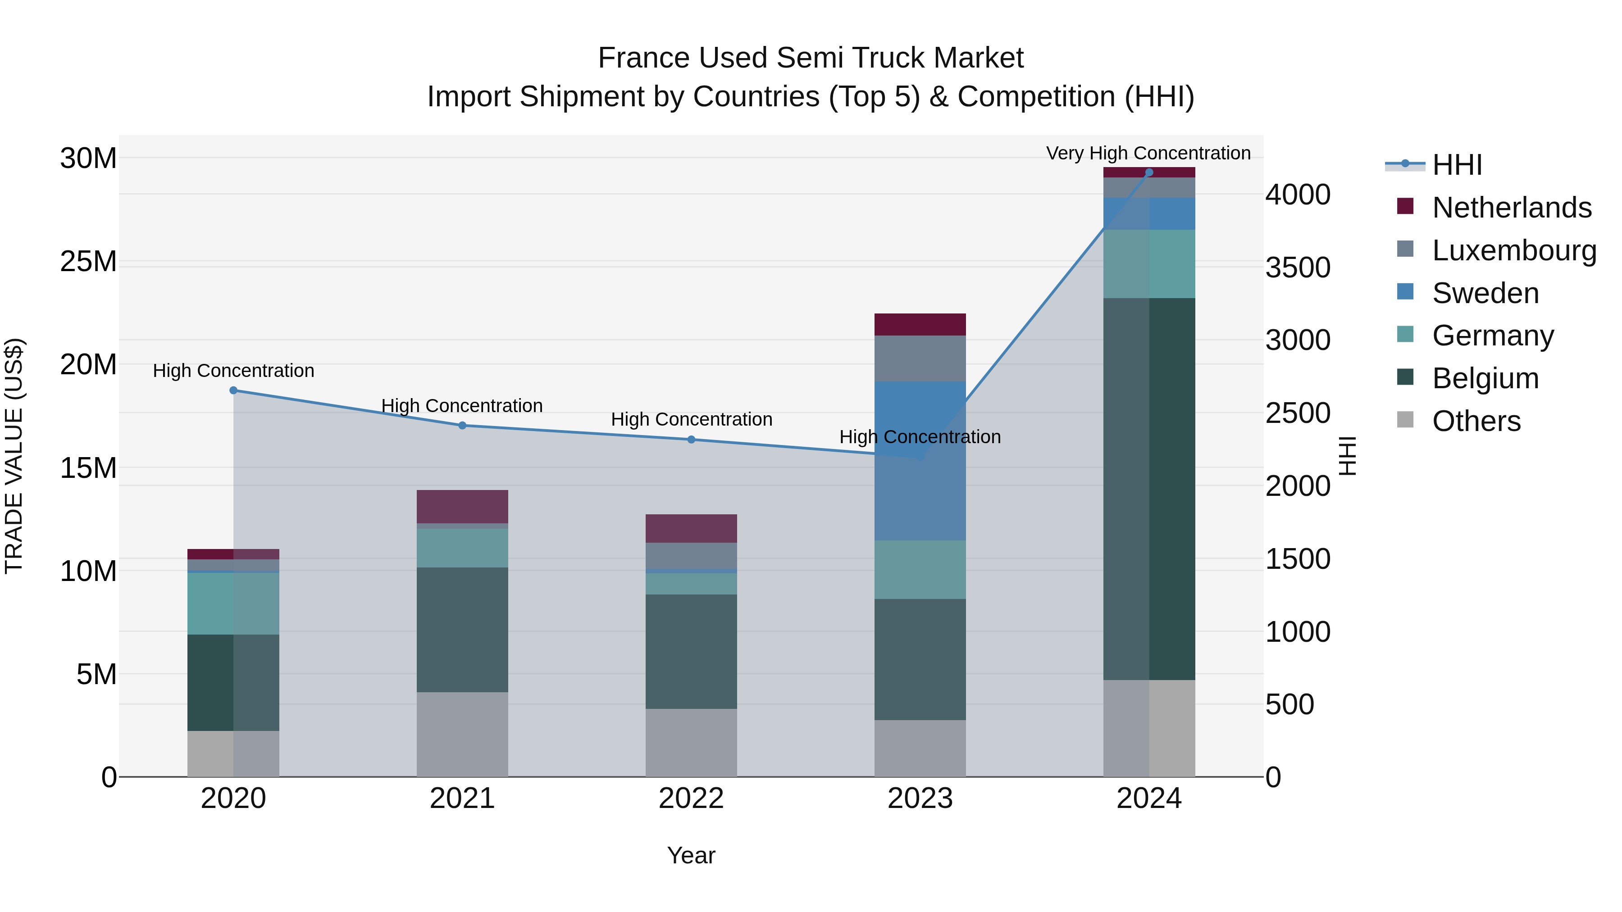Select the 2024 HHI data point
The image size is (1622, 912).
click(x=1149, y=172)
